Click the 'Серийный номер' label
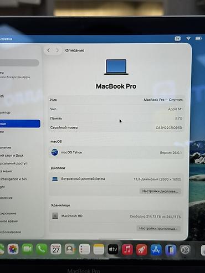The image size is (205, 273). point(64,127)
